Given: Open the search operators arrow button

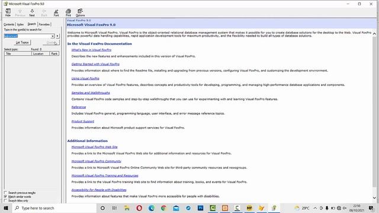Looking at the screenshot, I should 57,36.
